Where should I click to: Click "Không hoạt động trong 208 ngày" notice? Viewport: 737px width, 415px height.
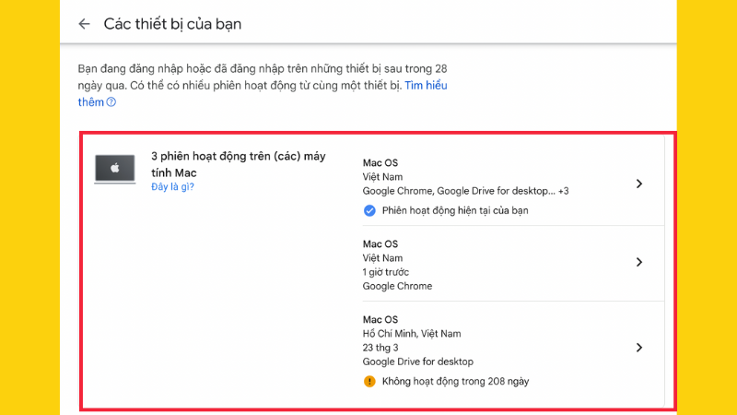coord(456,381)
